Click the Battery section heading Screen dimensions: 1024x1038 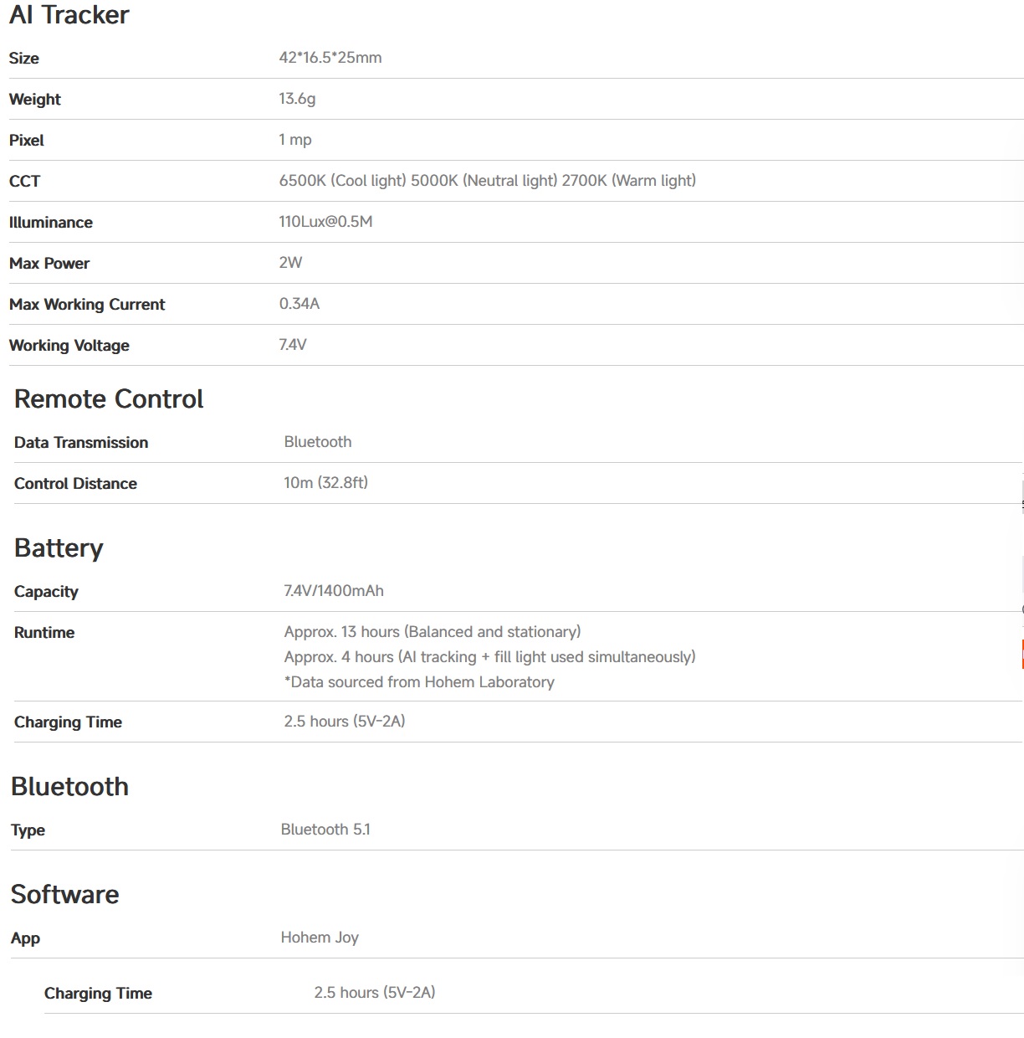[x=59, y=548]
